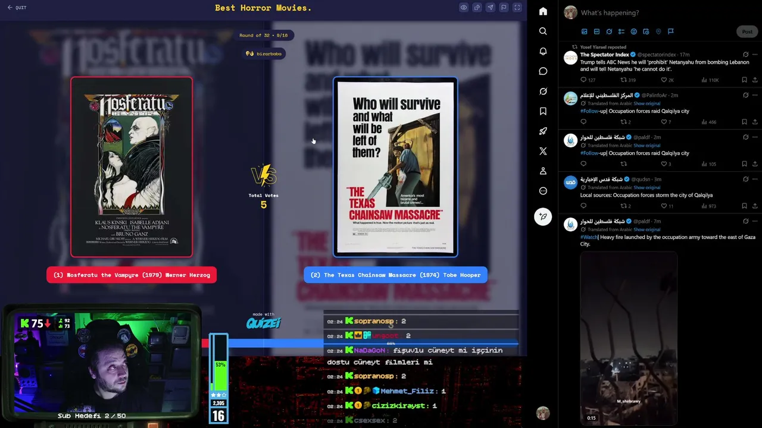Tag a location in post composer

[x=658, y=32]
